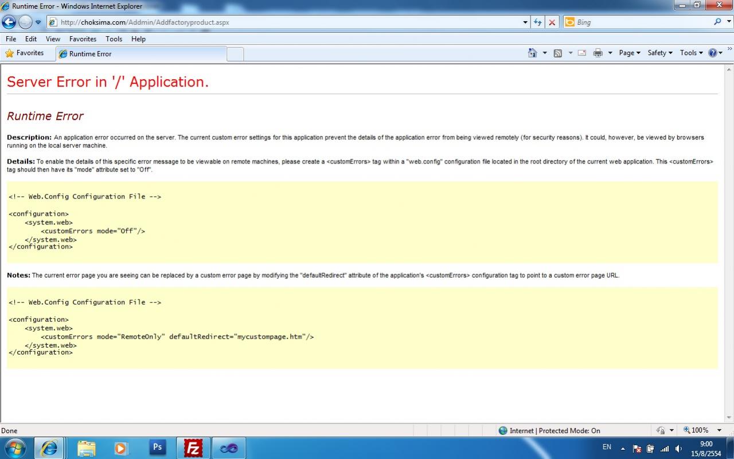Click the 'Server Error in '/' Application.' heading

pyautogui.click(x=108, y=82)
